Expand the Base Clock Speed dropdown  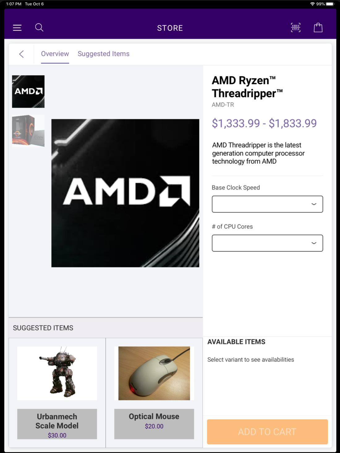pos(267,204)
